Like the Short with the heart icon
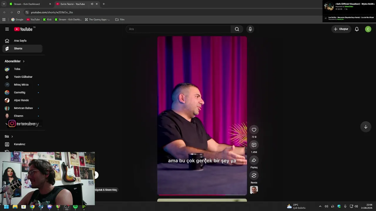The height and width of the screenshot is (211, 376). (x=254, y=130)
